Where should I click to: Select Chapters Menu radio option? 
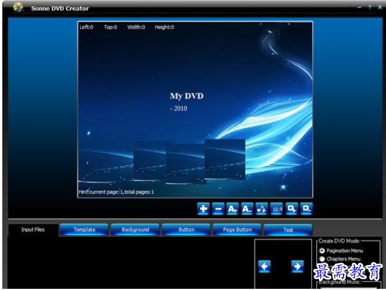coord(322,259)
